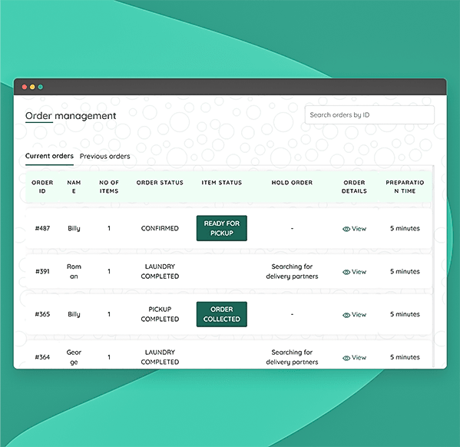Click LAUNDRY COMPLETED status of order #391
The height and width of the screenshot is (447, 460).
pos(160,271)
